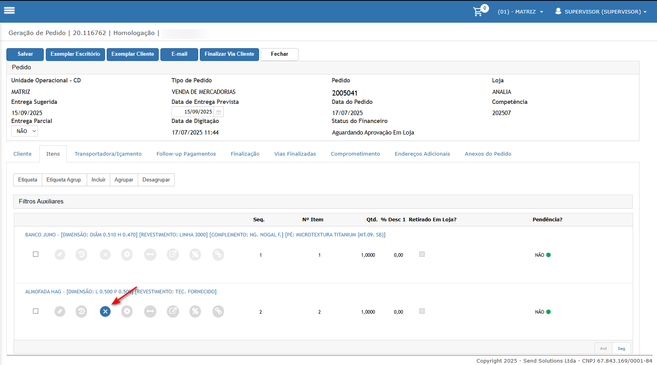Click the Exemplar Cliente button
The height and width of the screenshot is (365, 657).
(133, 54)
